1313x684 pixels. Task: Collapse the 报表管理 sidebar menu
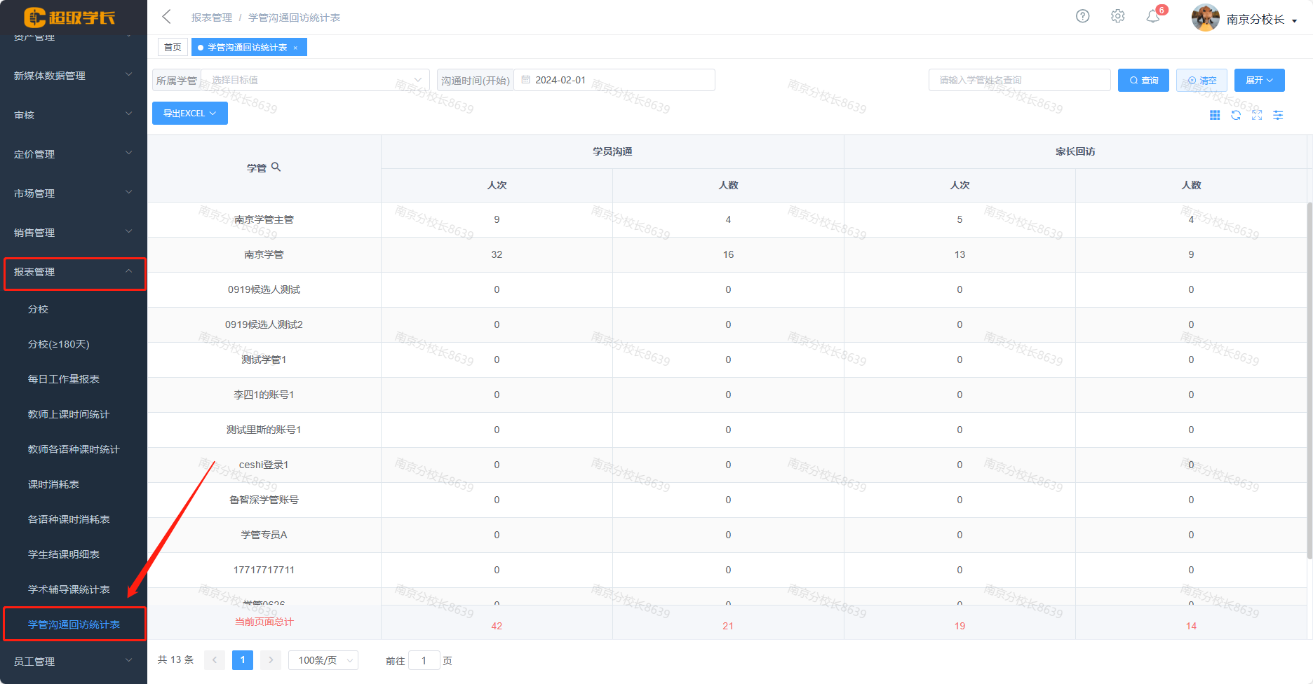74,273
